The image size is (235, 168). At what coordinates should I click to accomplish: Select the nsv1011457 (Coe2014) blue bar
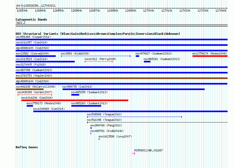click(x=121, y=45)
